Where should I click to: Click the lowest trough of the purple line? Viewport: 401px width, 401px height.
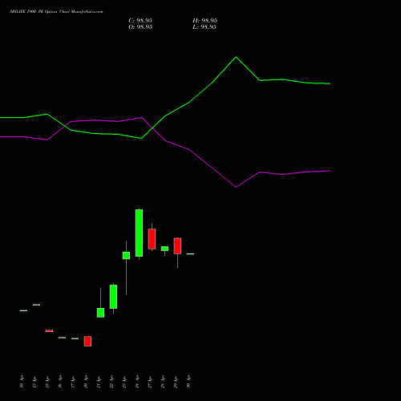coord(236,187)
